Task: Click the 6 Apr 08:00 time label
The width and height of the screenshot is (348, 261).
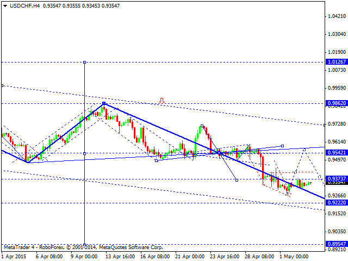Action: point(49,257)
